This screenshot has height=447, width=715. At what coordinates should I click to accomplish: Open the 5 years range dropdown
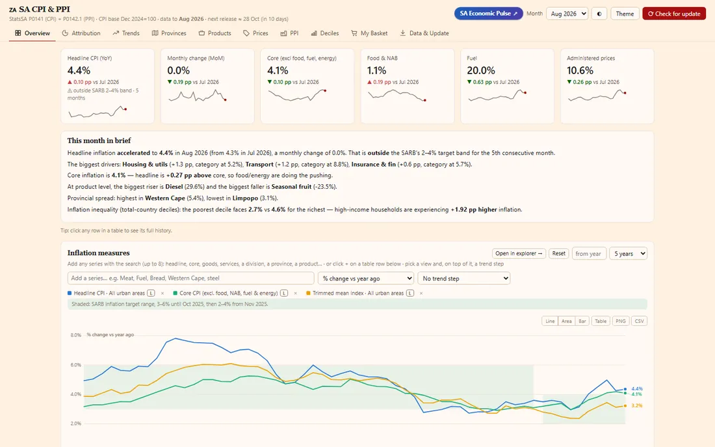[629, 253]
